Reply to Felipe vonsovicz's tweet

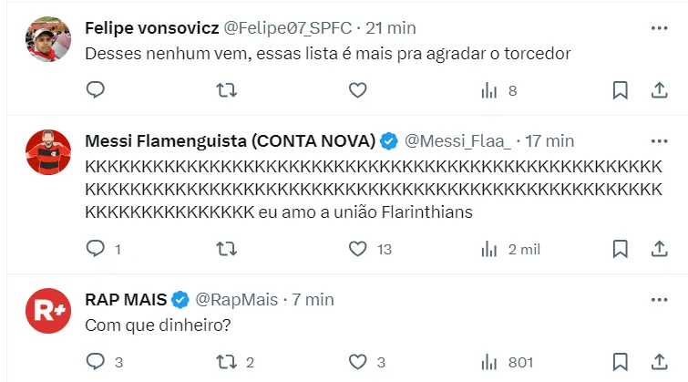96,89
